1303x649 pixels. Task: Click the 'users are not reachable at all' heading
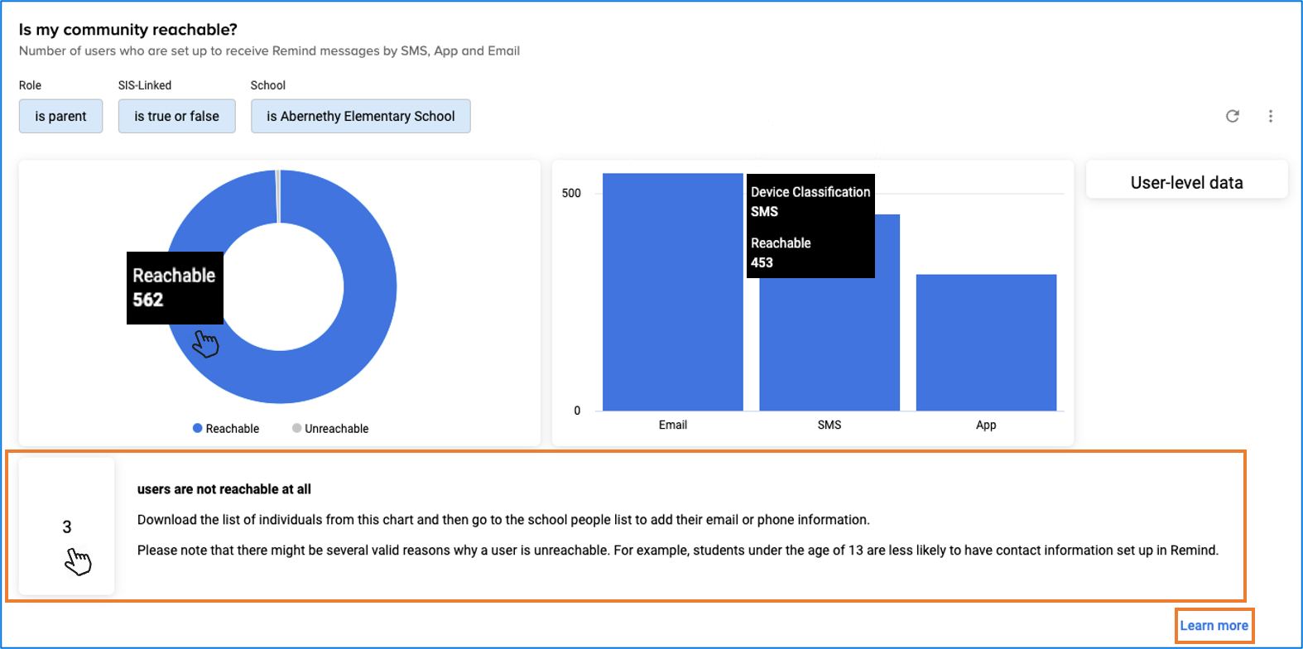224,489
